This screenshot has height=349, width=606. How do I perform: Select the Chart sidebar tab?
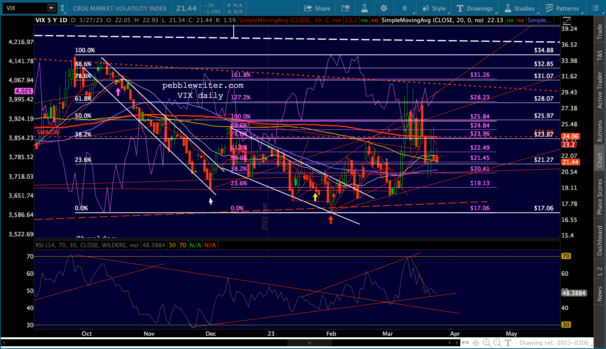tap(600, 160)
